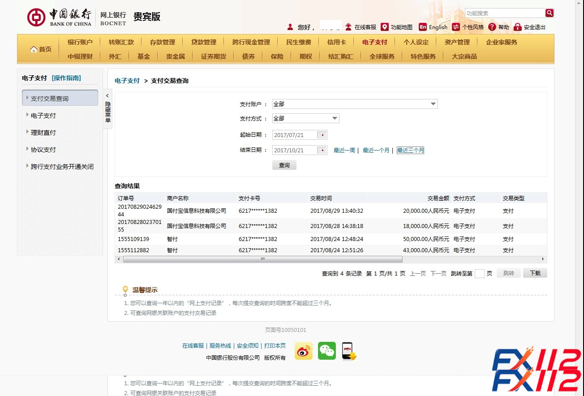
Task: Click the WeChat icon in footer
Action: [326, 351]
